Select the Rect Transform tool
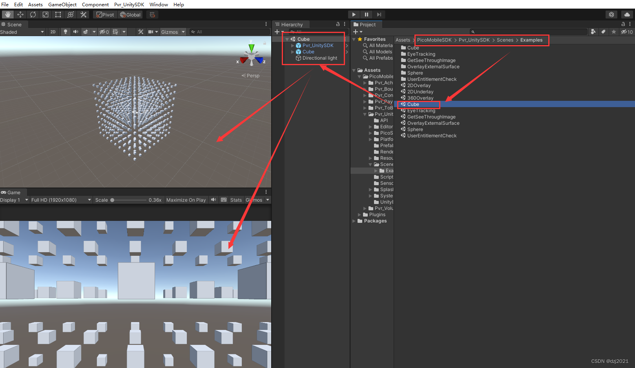This screenshot has height=368, width=635. [58, 15]
